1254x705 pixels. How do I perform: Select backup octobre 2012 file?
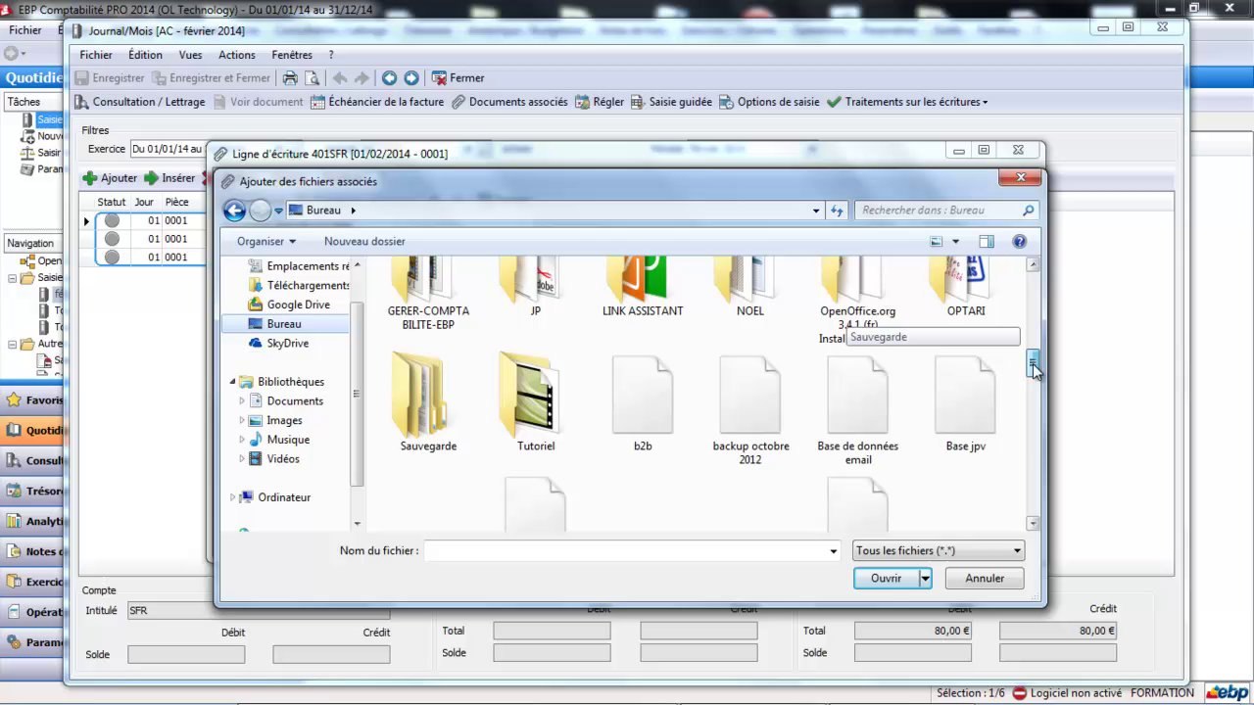[x=750, y=409]
